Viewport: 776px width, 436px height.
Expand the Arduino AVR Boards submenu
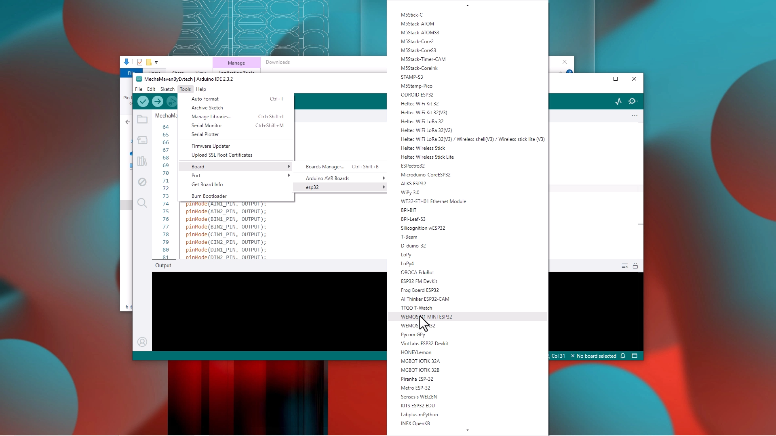click(x=340, y=178)
